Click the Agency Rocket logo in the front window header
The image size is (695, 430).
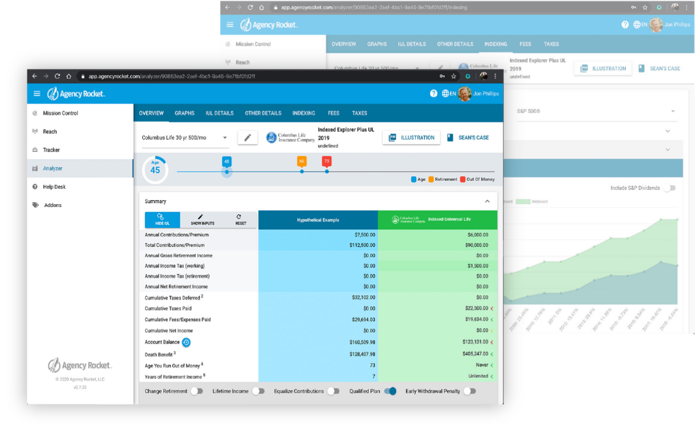(76, 94)
